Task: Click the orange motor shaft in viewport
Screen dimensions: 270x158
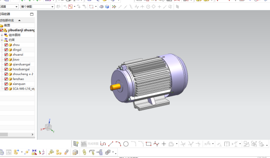Action: 115,87
